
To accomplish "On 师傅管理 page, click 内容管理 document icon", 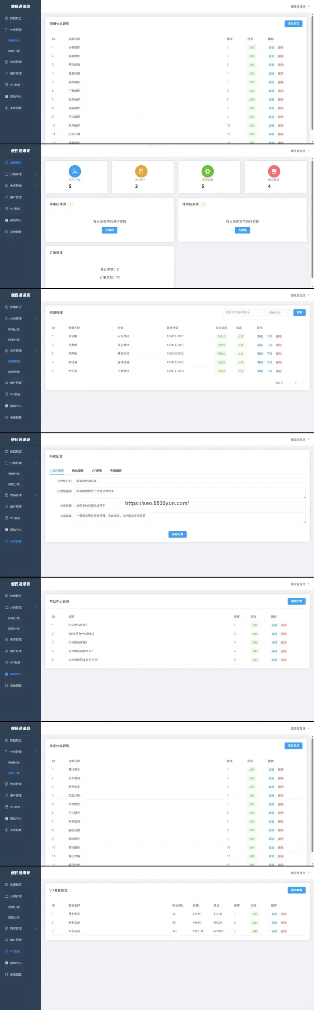I will [x=7, y=351].
